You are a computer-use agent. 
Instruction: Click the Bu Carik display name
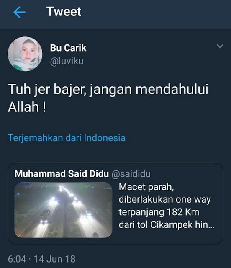(68, 48)
